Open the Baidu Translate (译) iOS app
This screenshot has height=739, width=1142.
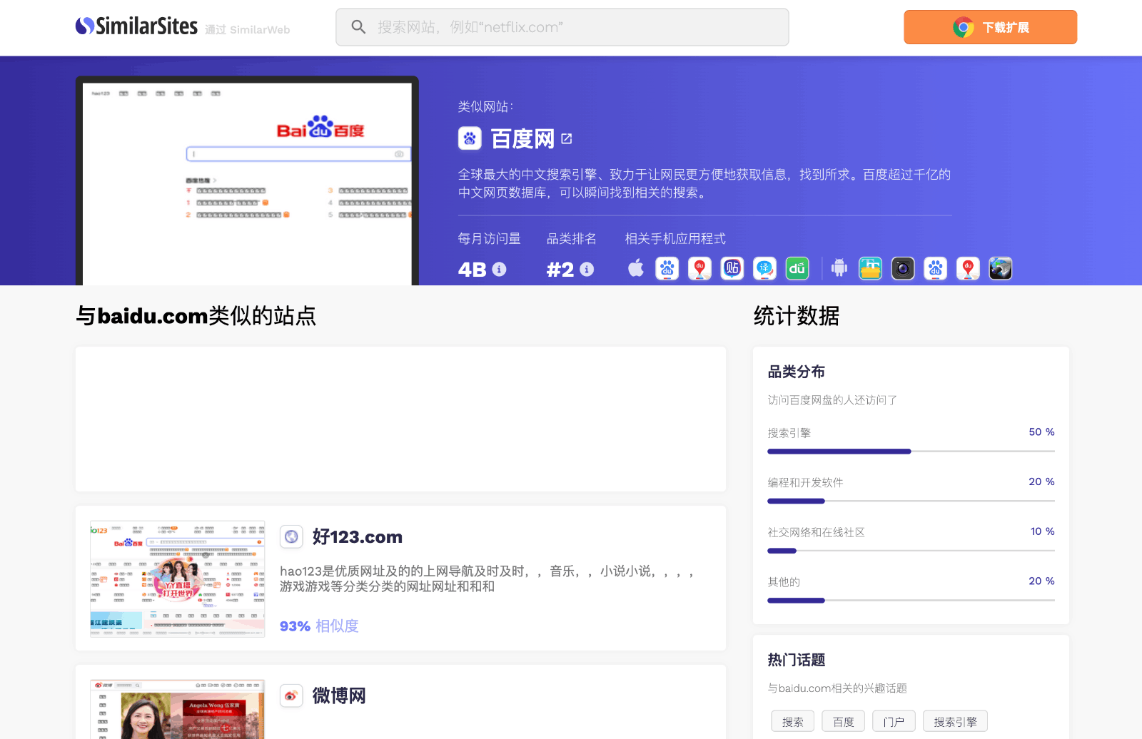[x=764, y=268]
